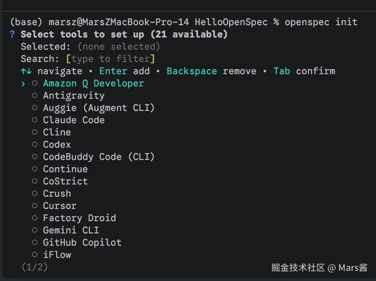This screenshot has height=281, width=376.
Task: Toggle the Antigravity option circle
Action: 35,95
